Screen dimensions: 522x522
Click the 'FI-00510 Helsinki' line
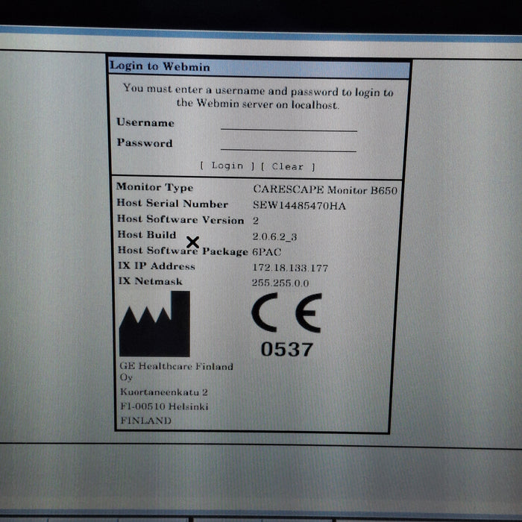pos(165,406)
